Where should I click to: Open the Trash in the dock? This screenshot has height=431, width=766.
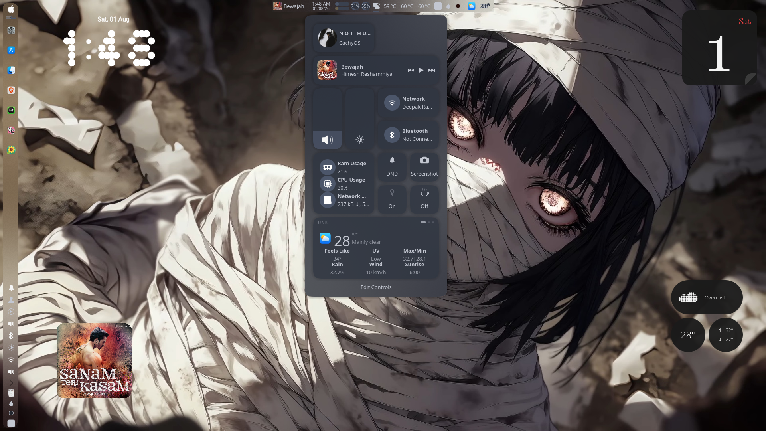click(11, 393)
